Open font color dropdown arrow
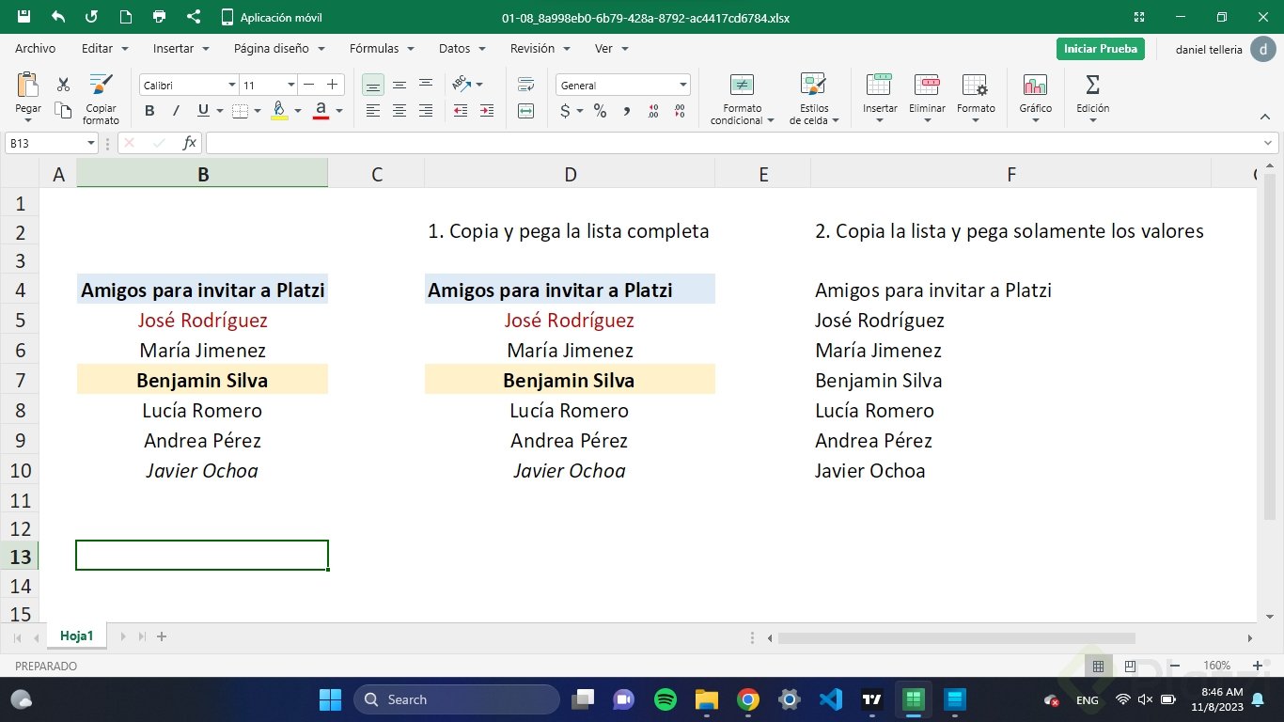The height and width of the screenshot is (722, 1284). click(x=339, y=111)
